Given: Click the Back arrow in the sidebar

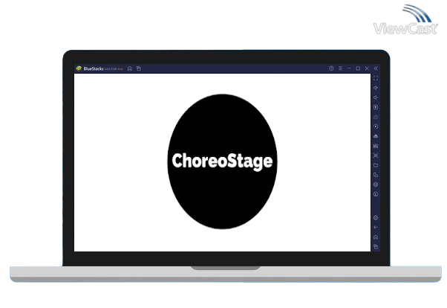Looking at the screenshot, I should [x=376, y=228].
